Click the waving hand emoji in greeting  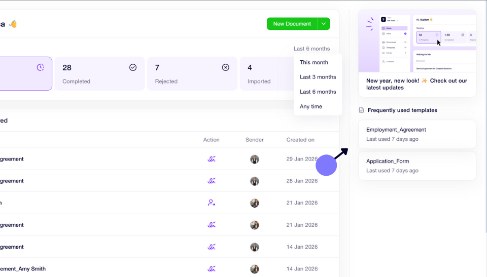(13, 24)
